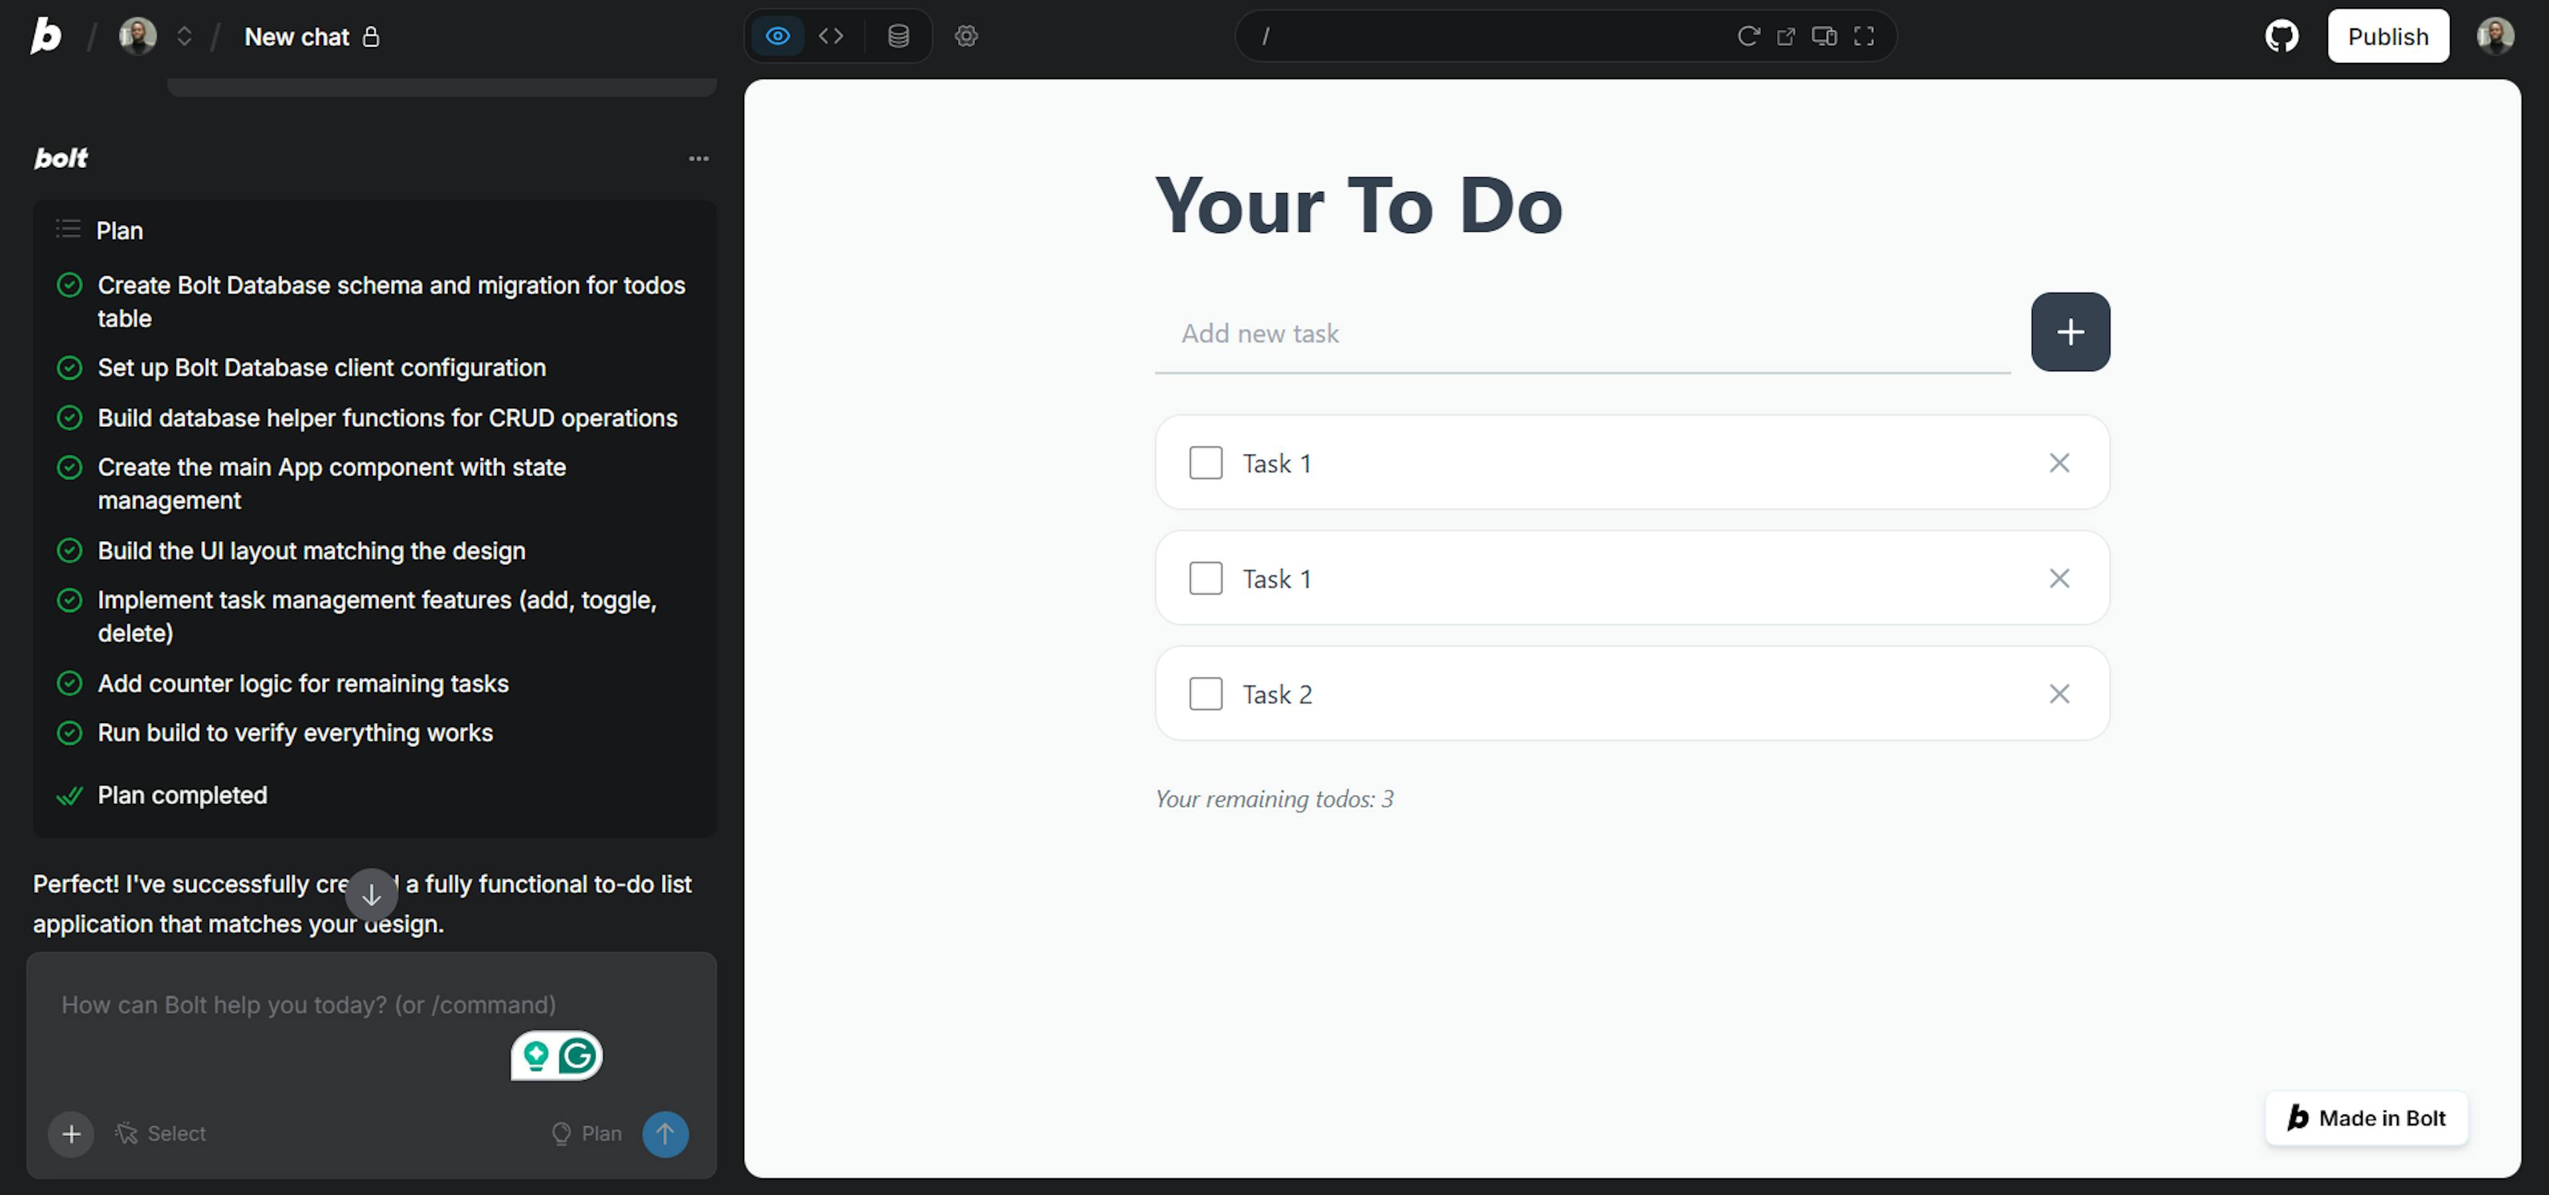Delete Task 2 with its X

[x=2058, y=694]
